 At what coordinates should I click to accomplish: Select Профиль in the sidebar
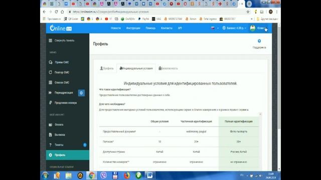click(x=68, y=155)
